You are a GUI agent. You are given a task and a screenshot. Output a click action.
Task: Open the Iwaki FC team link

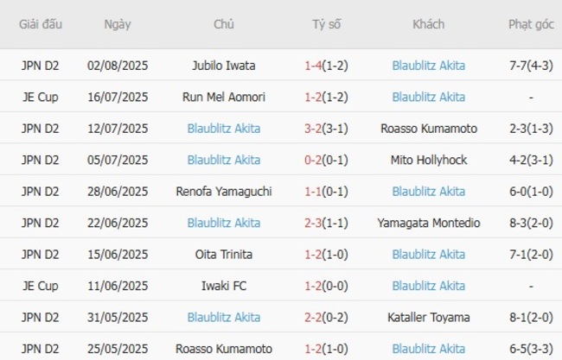click(x=224, y=286)
